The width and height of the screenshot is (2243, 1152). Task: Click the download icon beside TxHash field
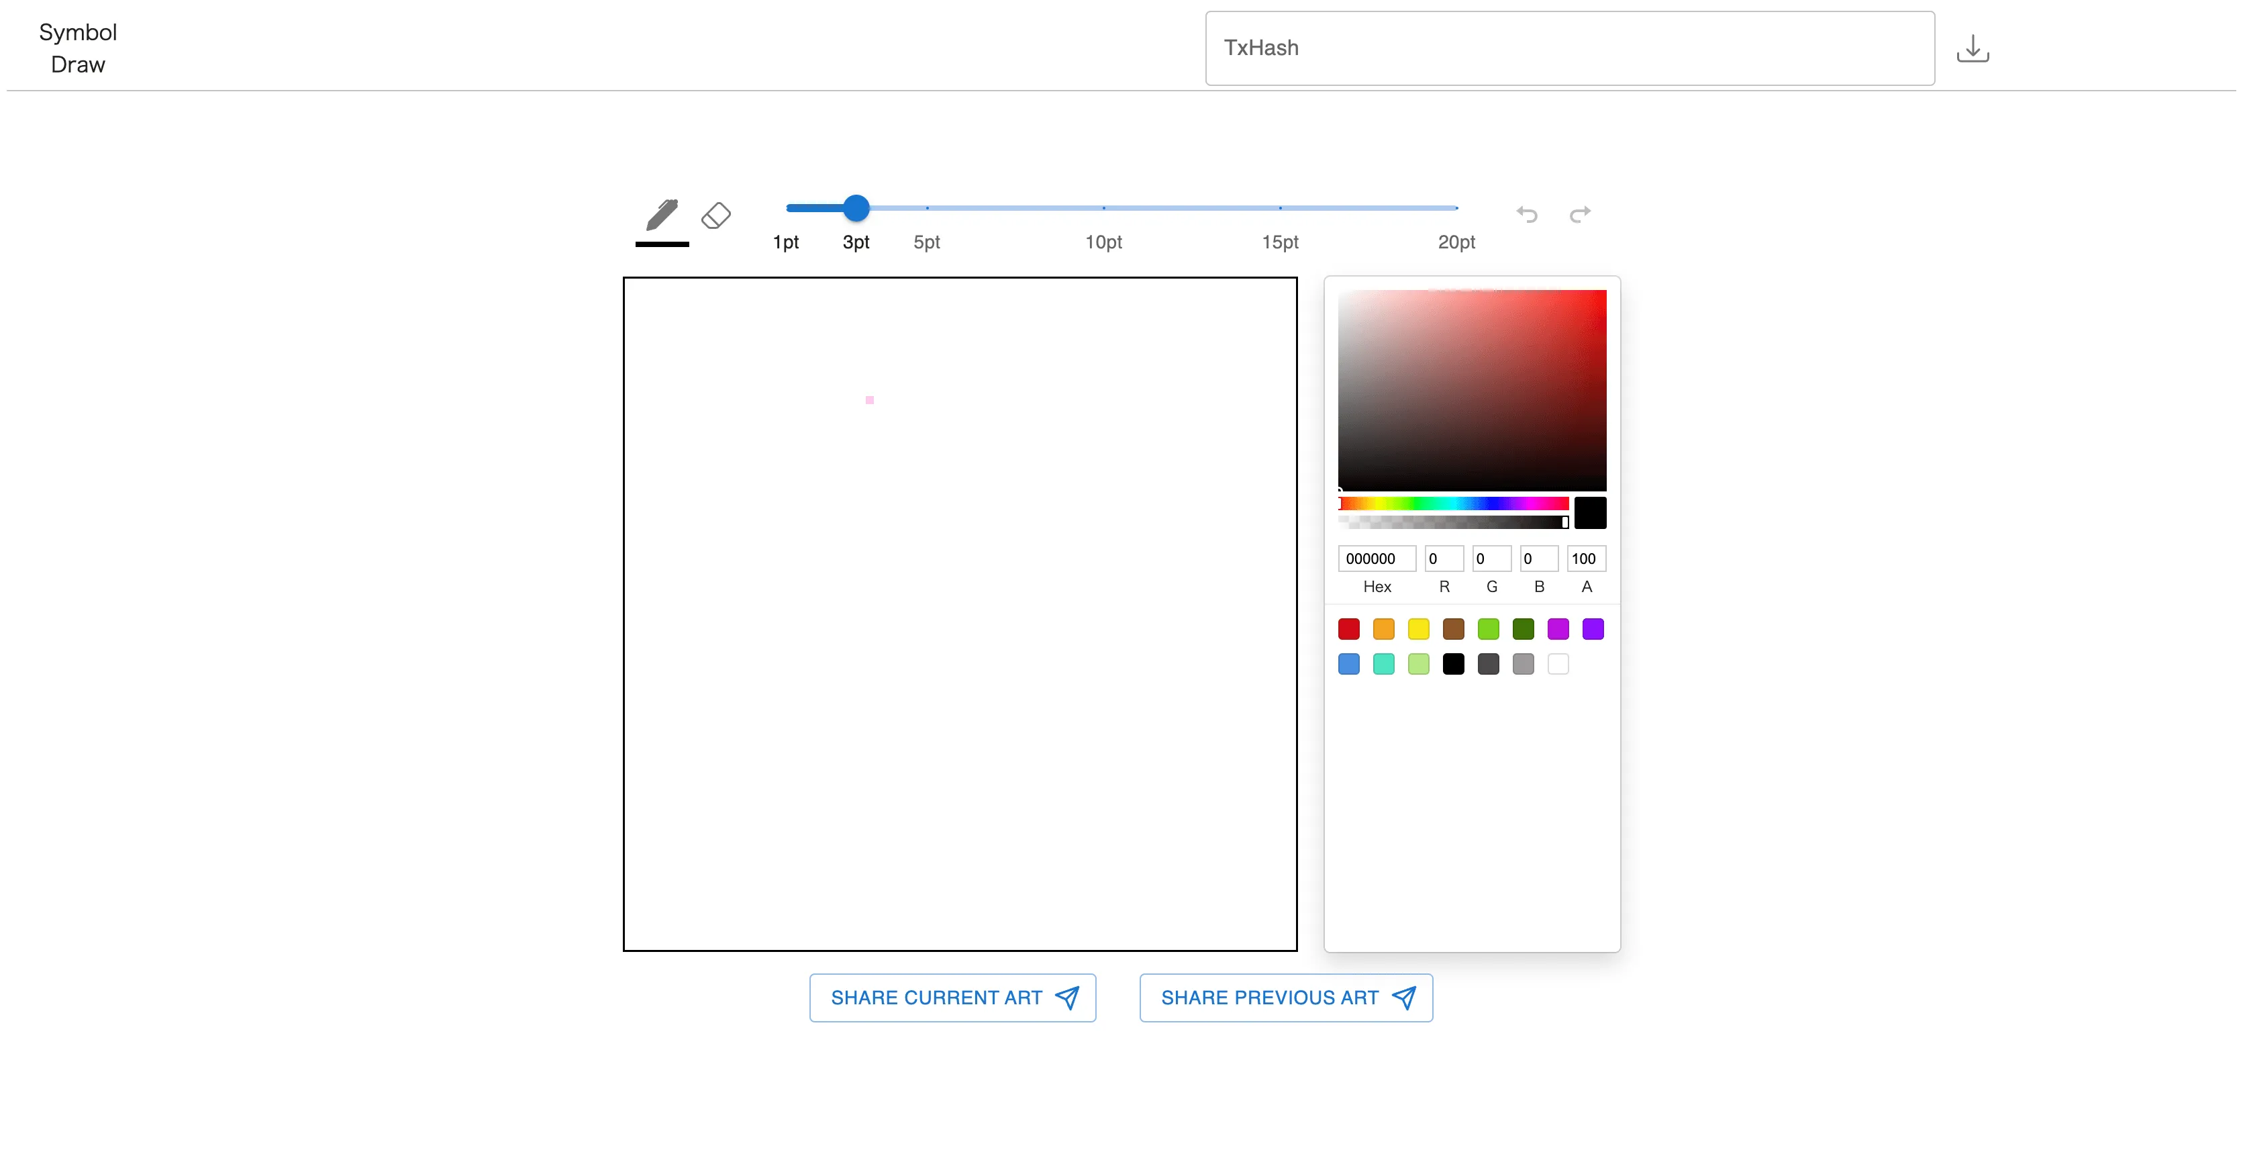(1973, 48)
